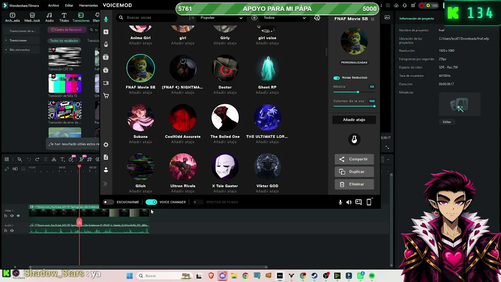Select the Sukuna voice
Viewport: 501px width, 282px height.
[141, 118]
